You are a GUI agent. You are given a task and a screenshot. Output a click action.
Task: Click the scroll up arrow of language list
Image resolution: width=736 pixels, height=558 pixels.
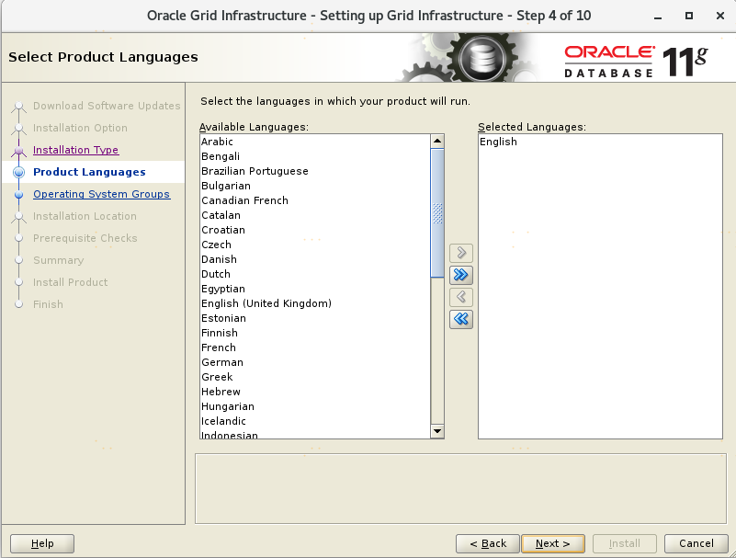coord(437,142)
